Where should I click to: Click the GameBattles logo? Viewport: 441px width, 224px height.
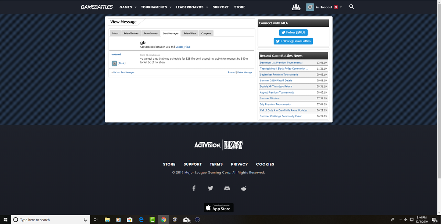pos(97,7)
